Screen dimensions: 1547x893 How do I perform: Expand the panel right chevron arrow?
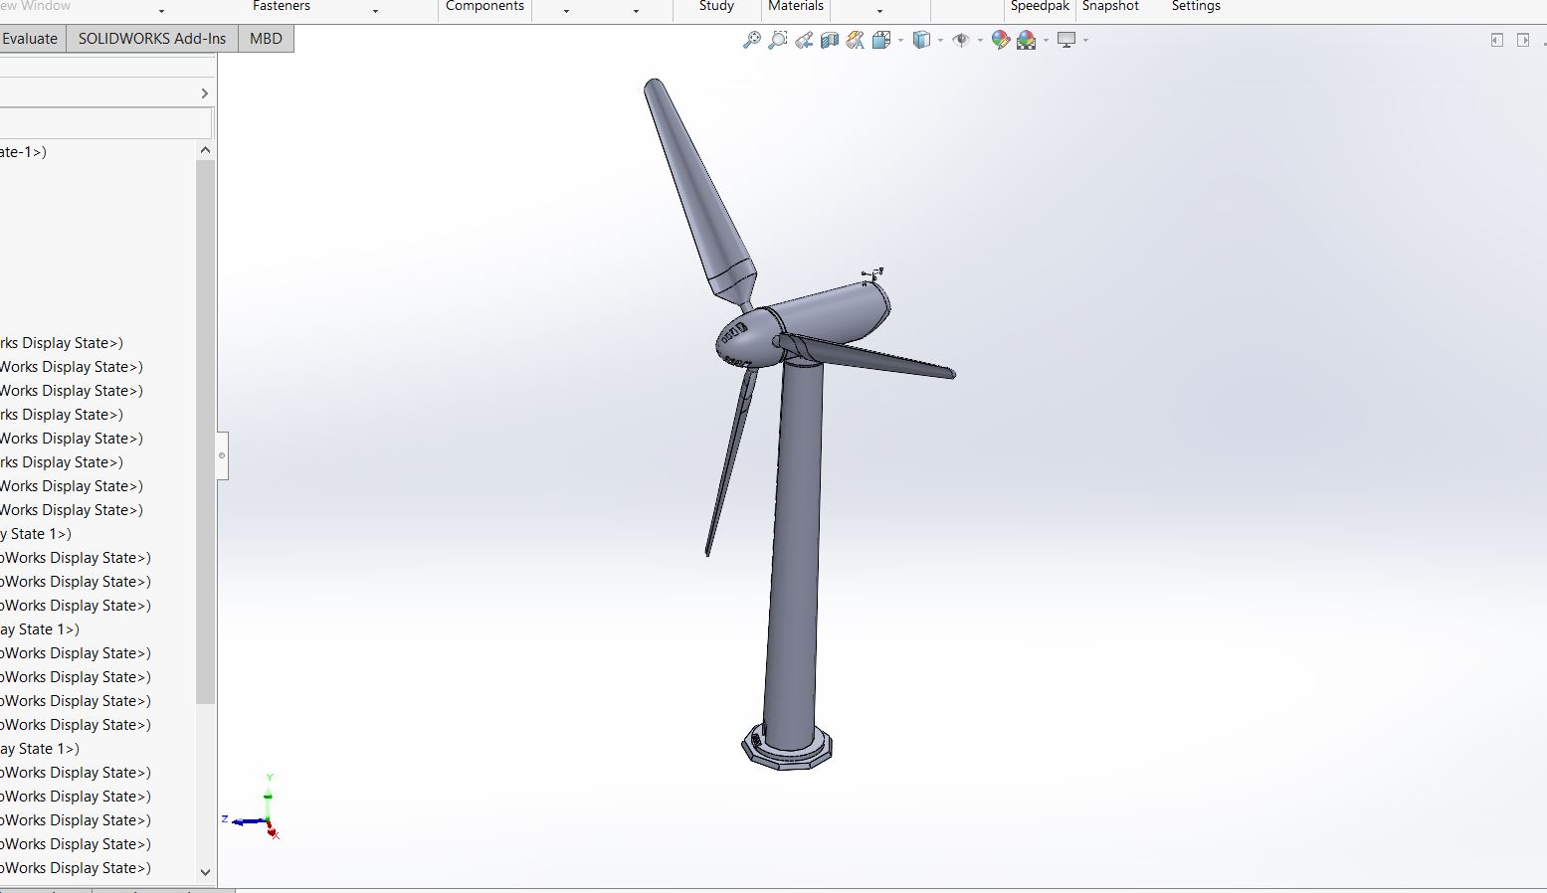(x=205, y=92)
